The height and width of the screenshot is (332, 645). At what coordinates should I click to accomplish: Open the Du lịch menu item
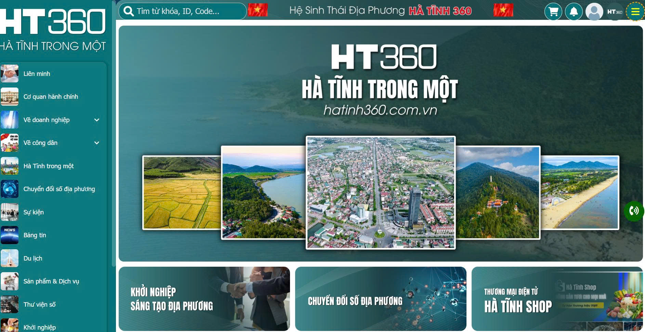[33, 258]
